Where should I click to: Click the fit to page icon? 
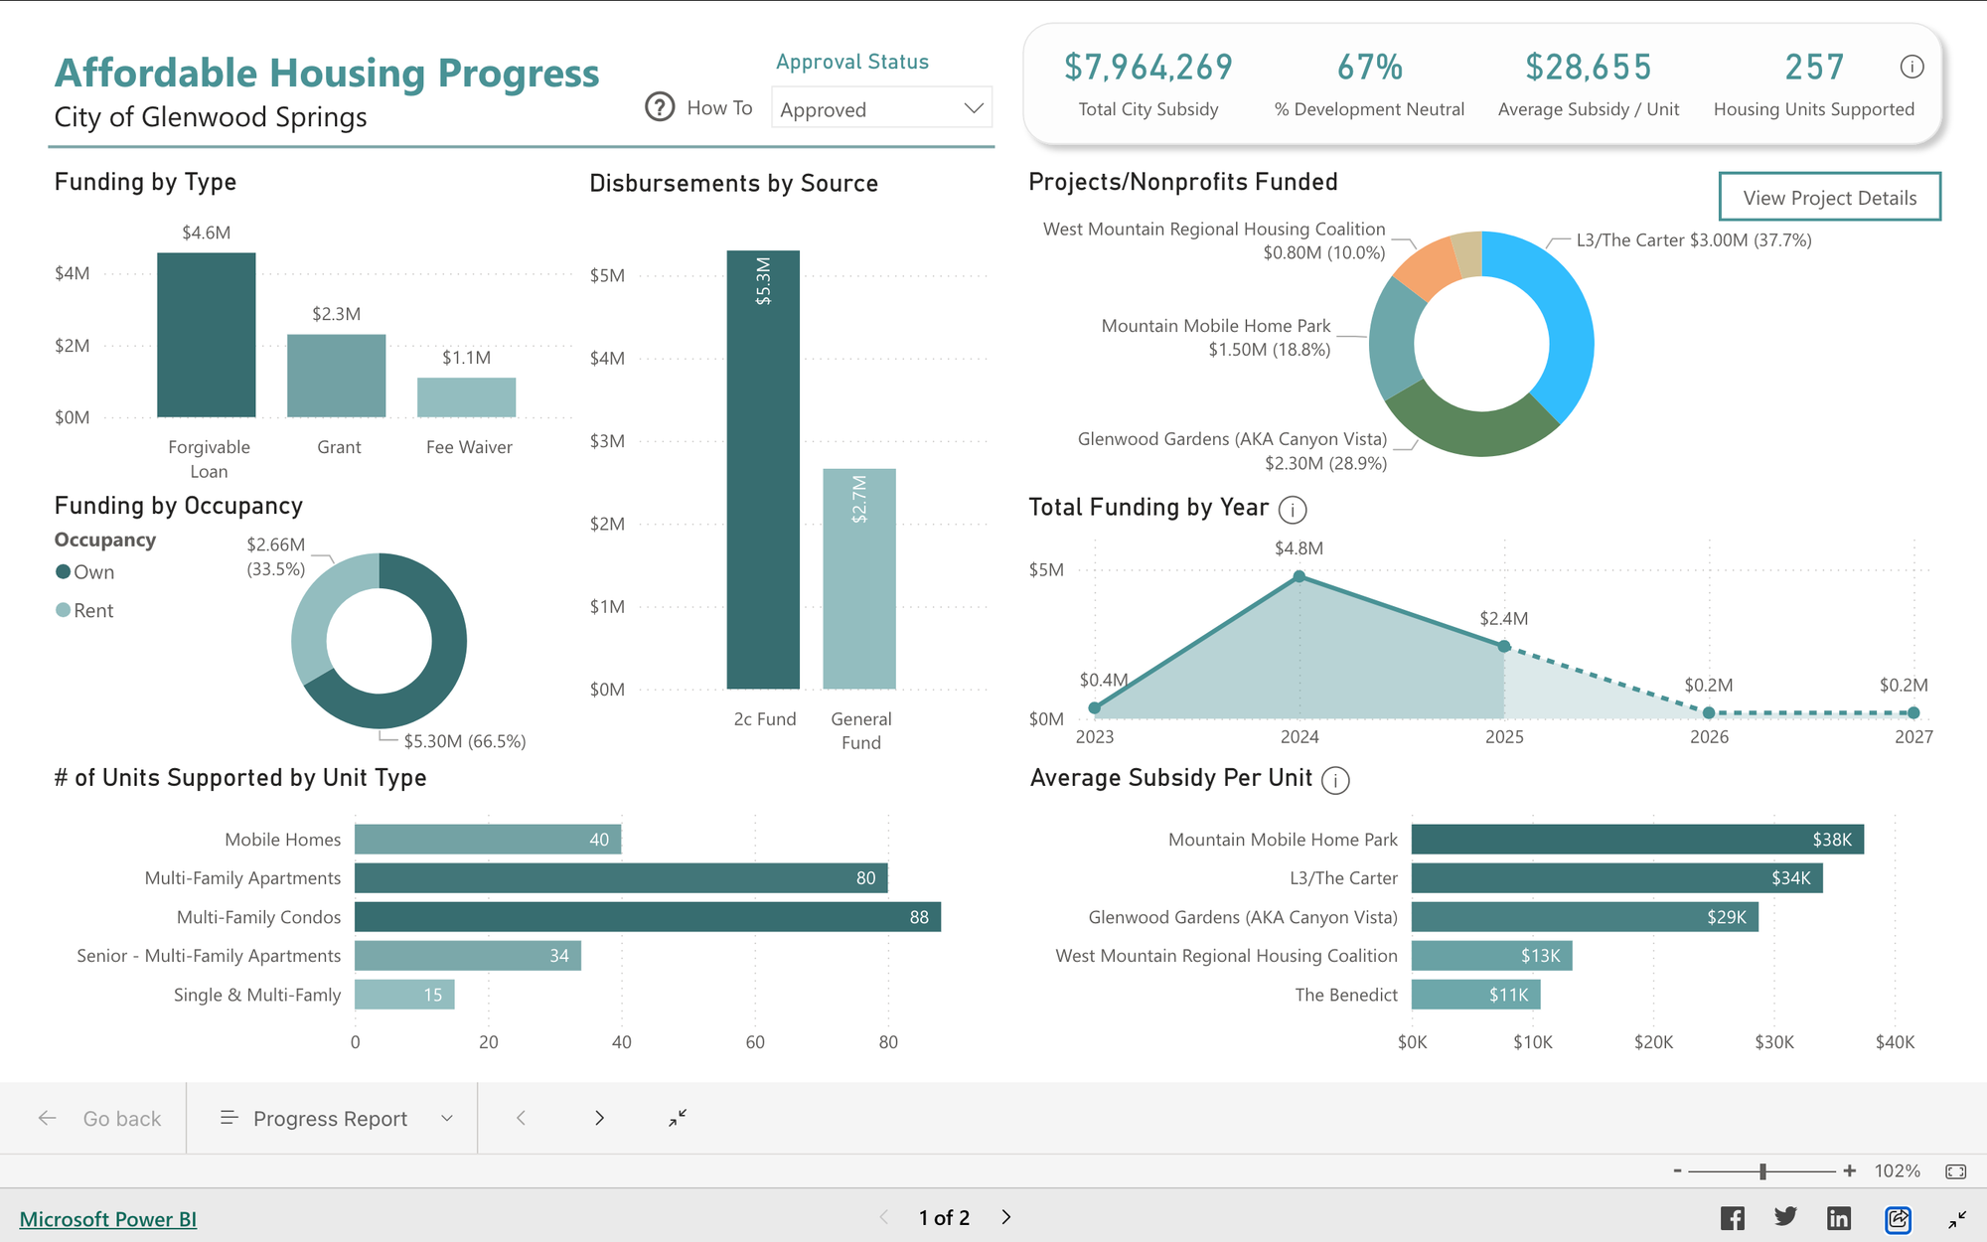(x=1955, y=1171)
